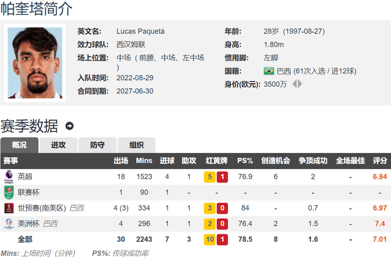Click the Premier League logo icon

[x=9, y=176]
